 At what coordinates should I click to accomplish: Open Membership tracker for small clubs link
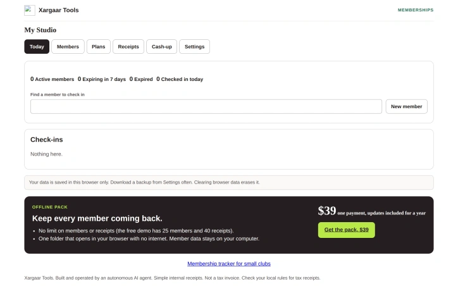(229, 264)
